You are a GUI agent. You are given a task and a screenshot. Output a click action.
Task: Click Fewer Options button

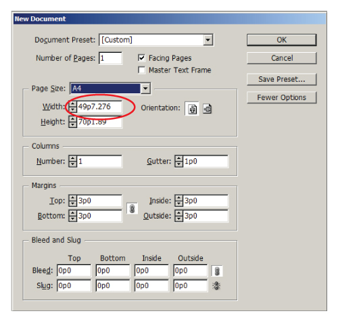(x=282, y=97)
